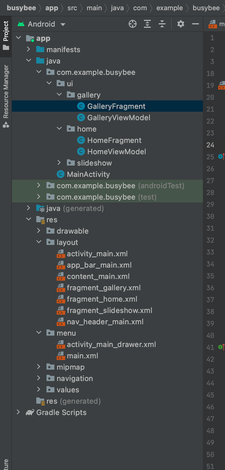Click the Collapse All toolbar icon

[x=162, y=24]
